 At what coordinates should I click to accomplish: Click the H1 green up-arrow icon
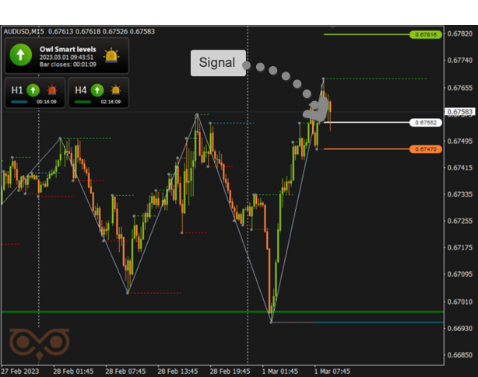click(34, 90)
